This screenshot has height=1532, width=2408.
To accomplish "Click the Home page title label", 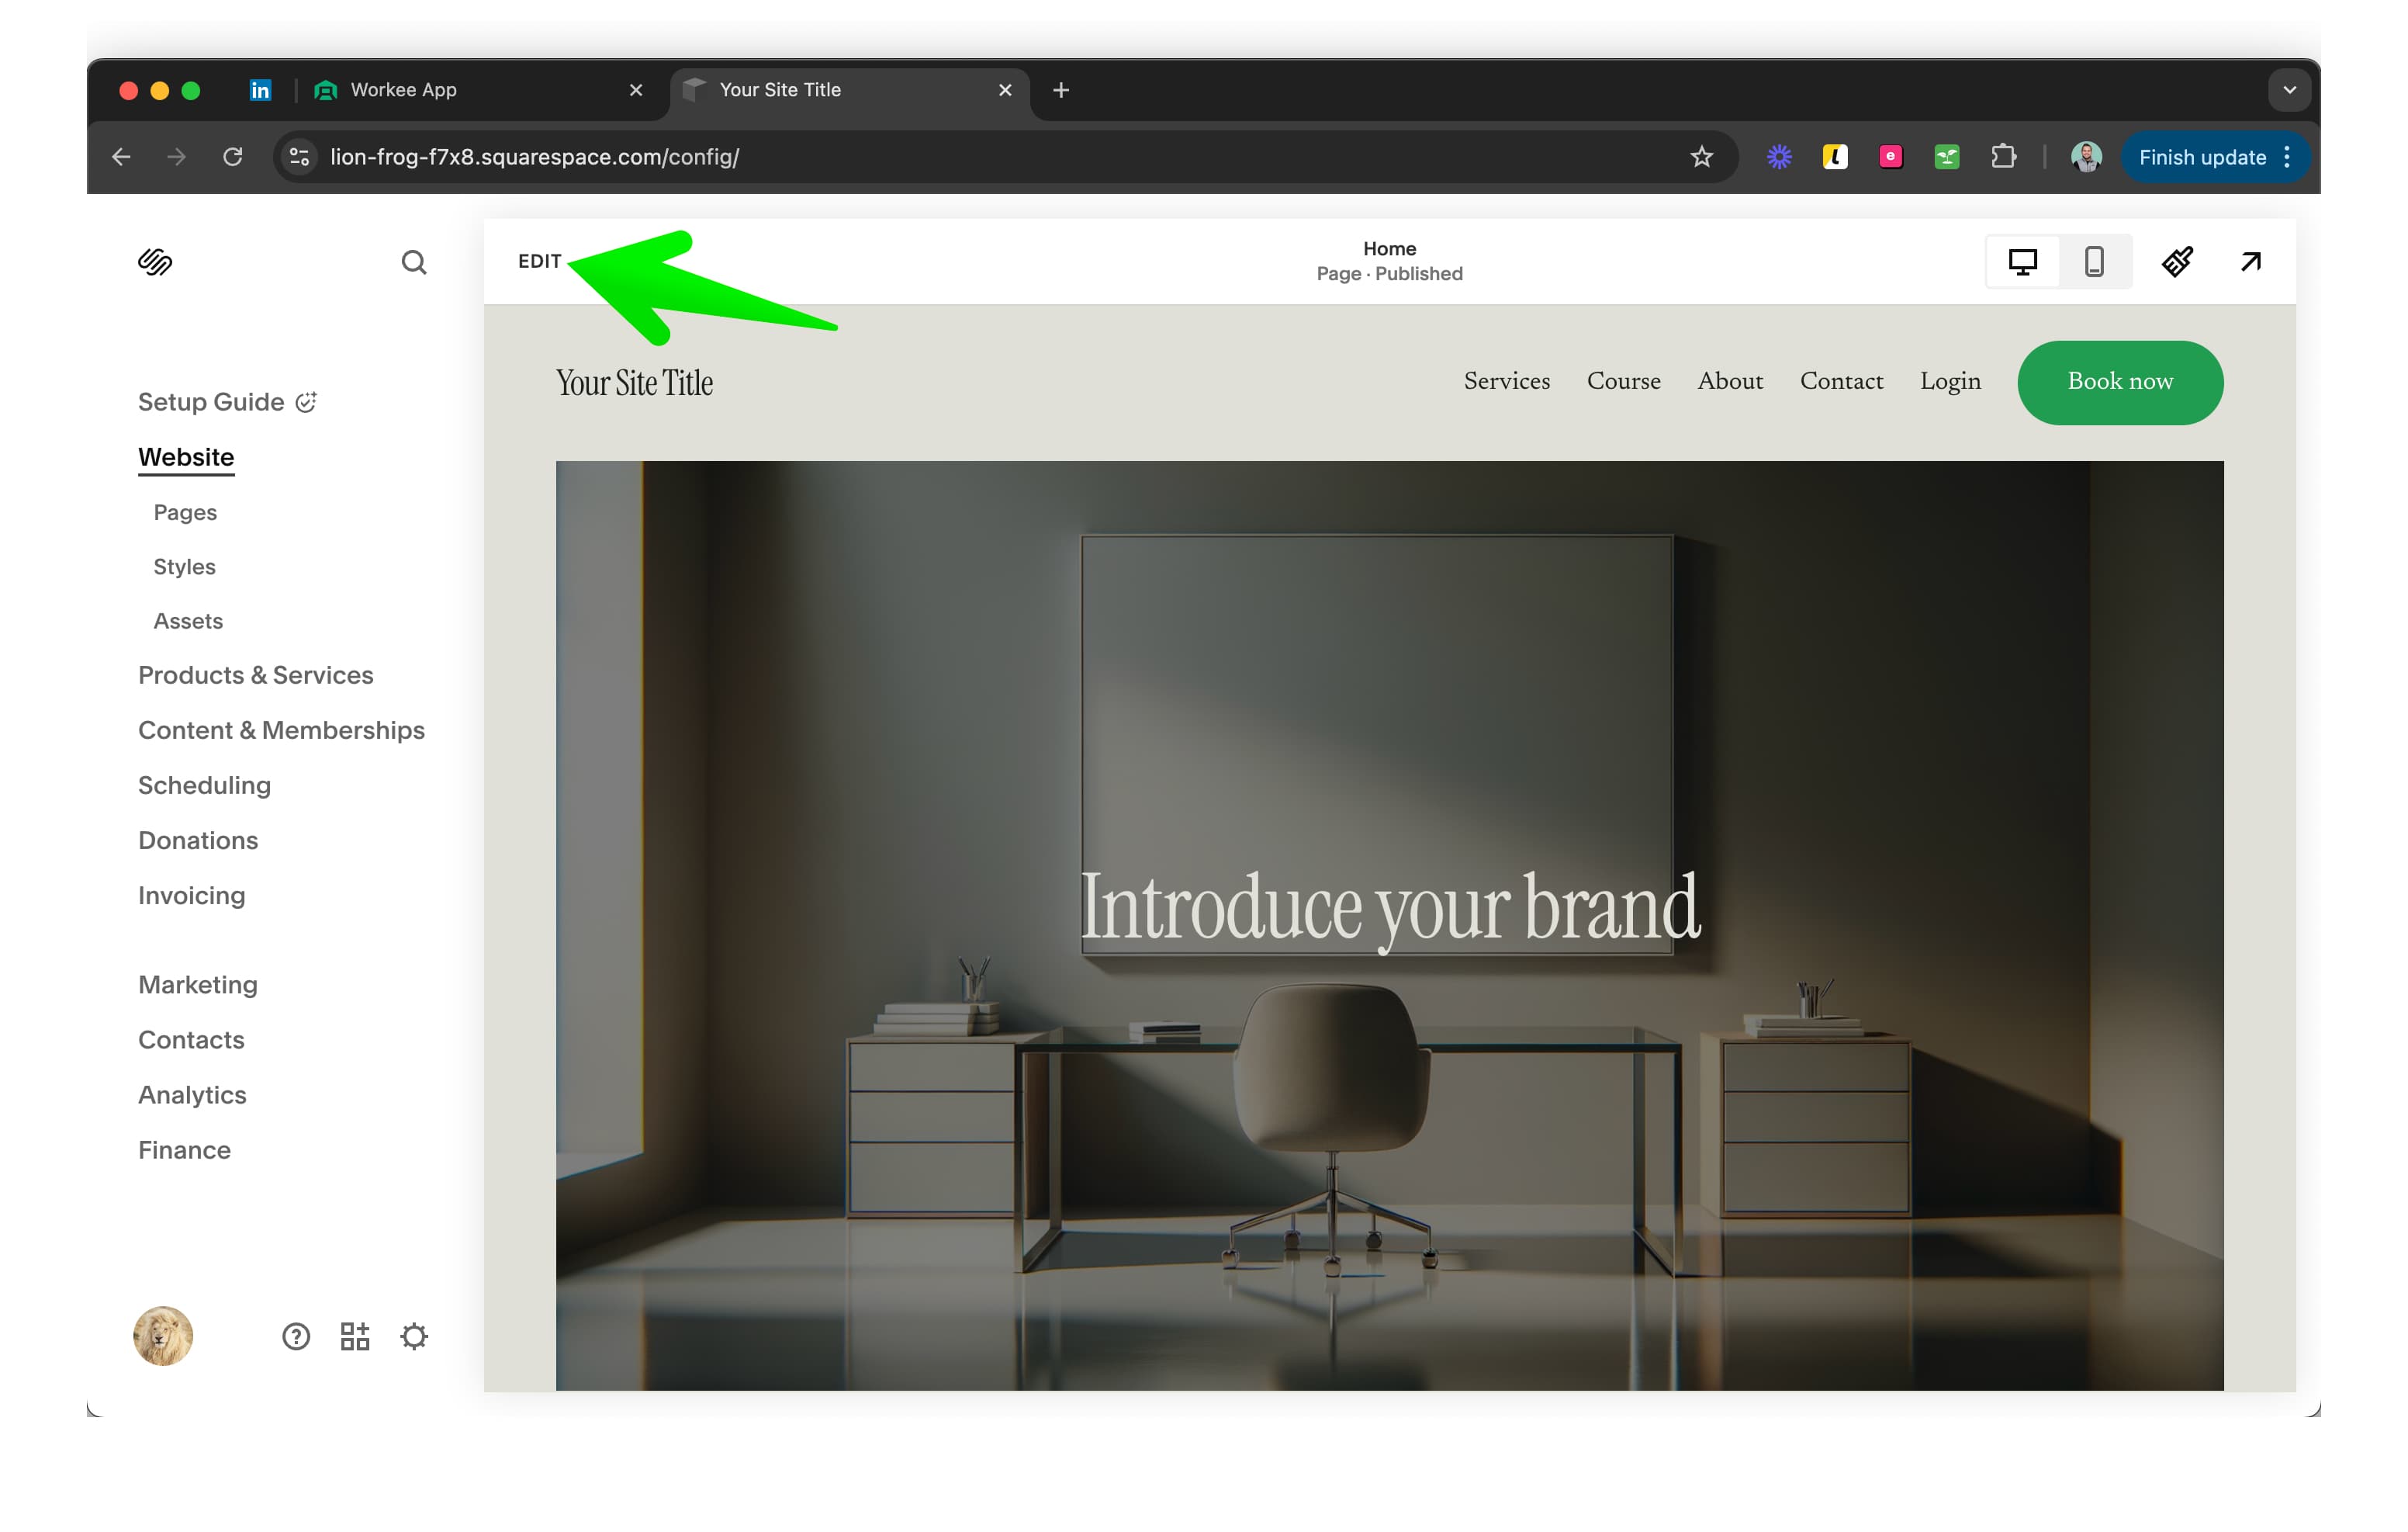I will [x=1390, y=248].
